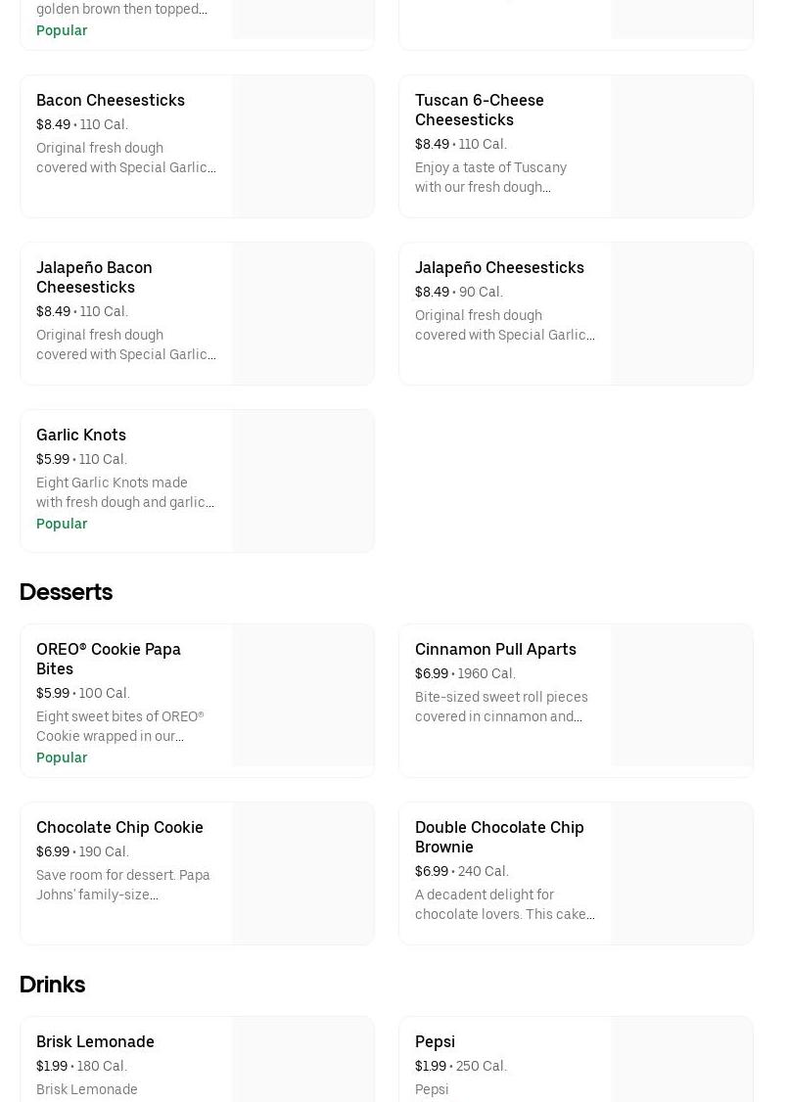Open the Cinnamon Pull Aparts item
The width and height of the screenshot is (787, 1102).
click(x=495, y=649)
